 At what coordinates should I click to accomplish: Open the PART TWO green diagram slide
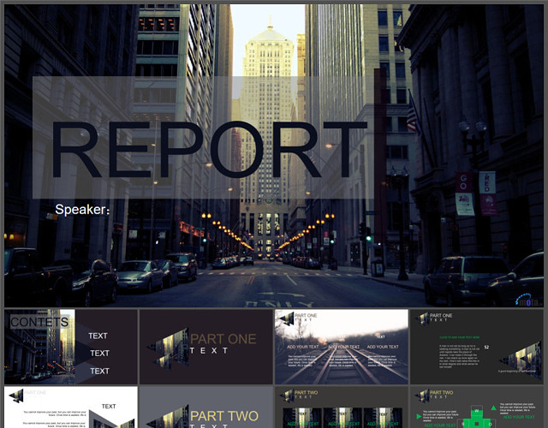click(477, 407)
